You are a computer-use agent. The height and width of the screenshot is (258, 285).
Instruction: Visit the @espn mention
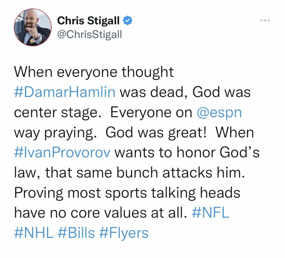click(219, 113)
